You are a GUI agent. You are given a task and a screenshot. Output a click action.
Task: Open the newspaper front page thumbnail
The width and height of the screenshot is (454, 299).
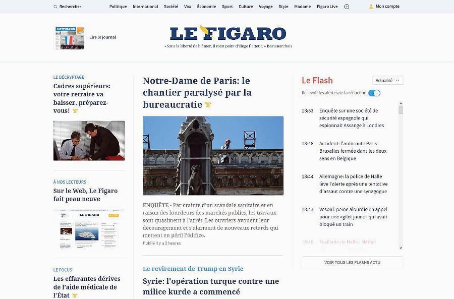70,38
